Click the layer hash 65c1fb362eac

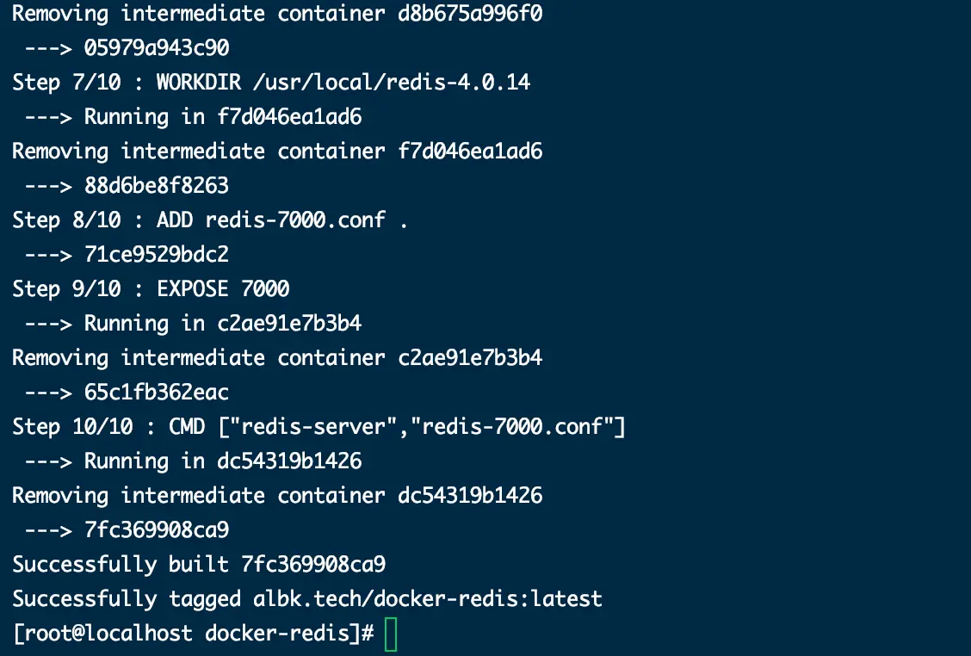coord(157,392)
